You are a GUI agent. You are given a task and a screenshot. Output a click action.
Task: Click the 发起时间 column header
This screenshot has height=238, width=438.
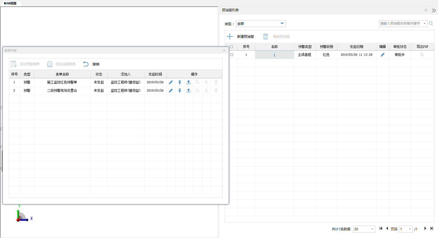click(x=155, y=74)
